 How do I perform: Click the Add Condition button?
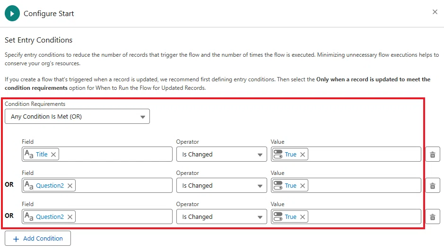tap(38, 239)
